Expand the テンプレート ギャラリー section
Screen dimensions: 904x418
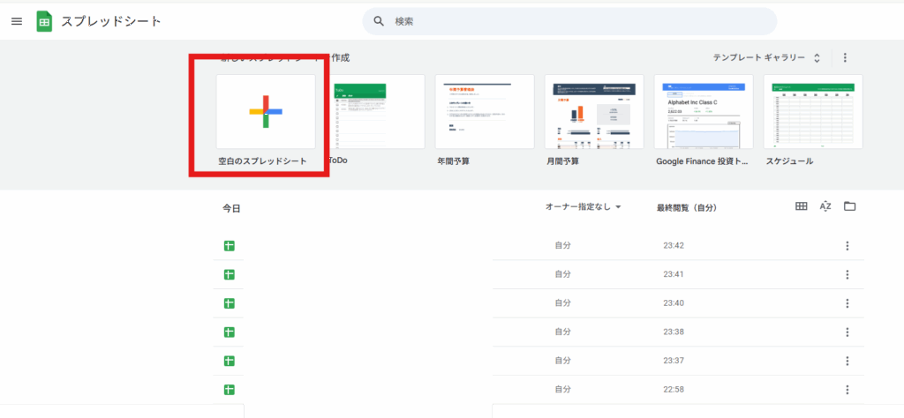click(766, 58)
